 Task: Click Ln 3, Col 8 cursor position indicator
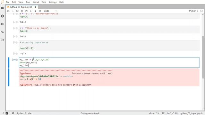point(172,113)
